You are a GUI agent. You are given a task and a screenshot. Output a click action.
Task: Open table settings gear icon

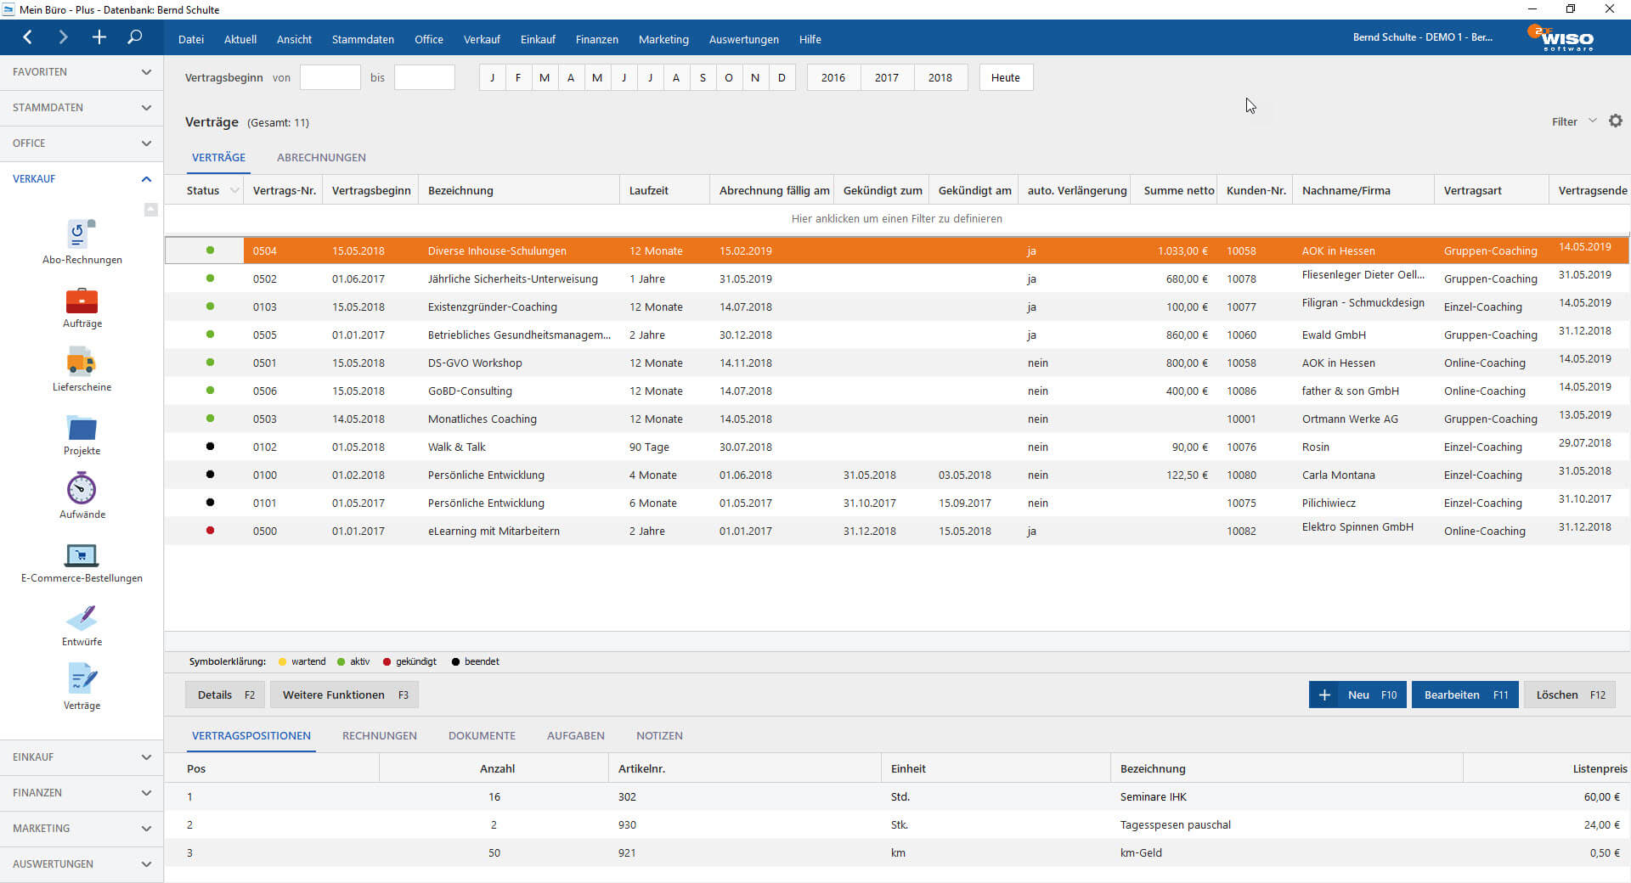(x=1616, y=121)
